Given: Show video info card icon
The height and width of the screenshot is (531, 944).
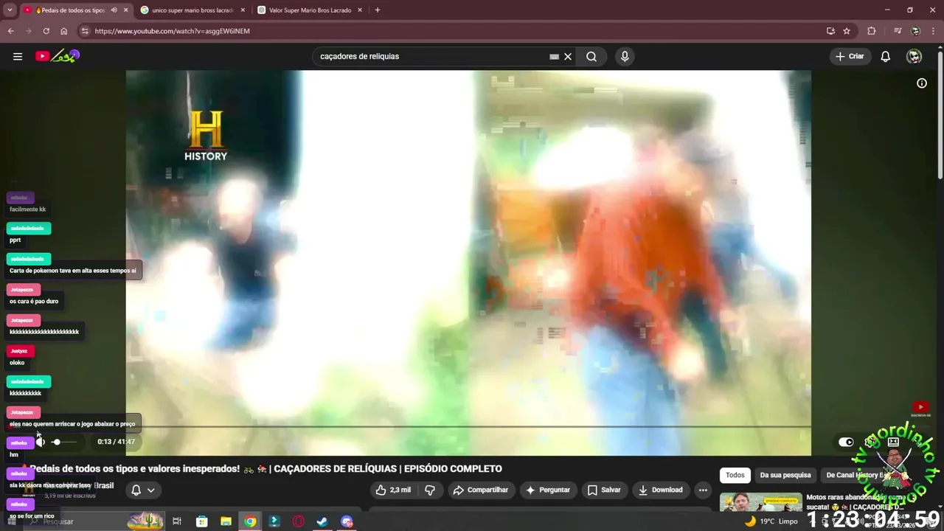Looking at the screenshot, I should (922, 83).
